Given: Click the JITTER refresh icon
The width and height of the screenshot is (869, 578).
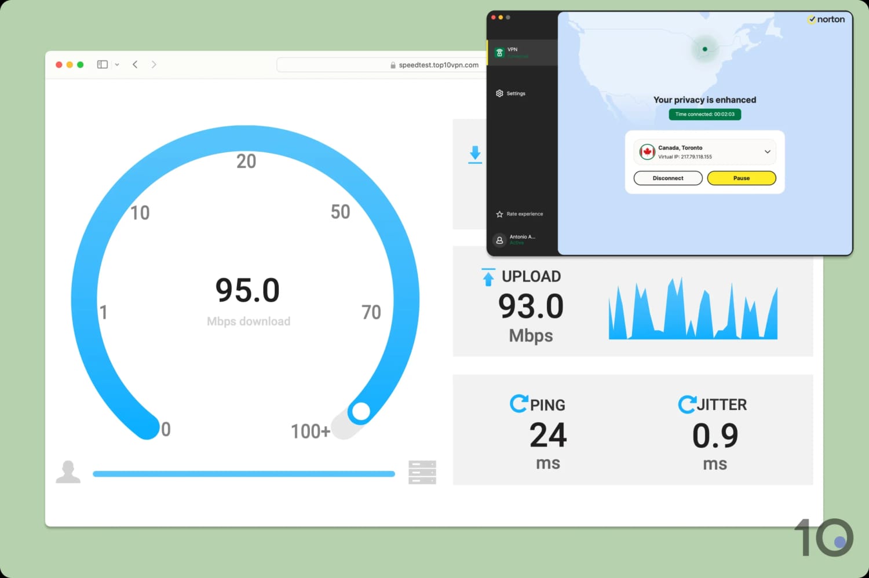Looking at the screenshot, I should (687, 404).
